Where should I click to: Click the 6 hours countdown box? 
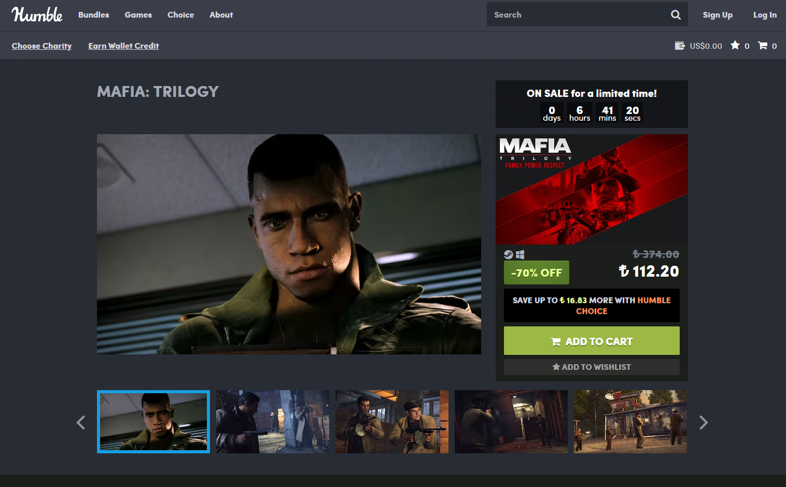click(580, 113)
